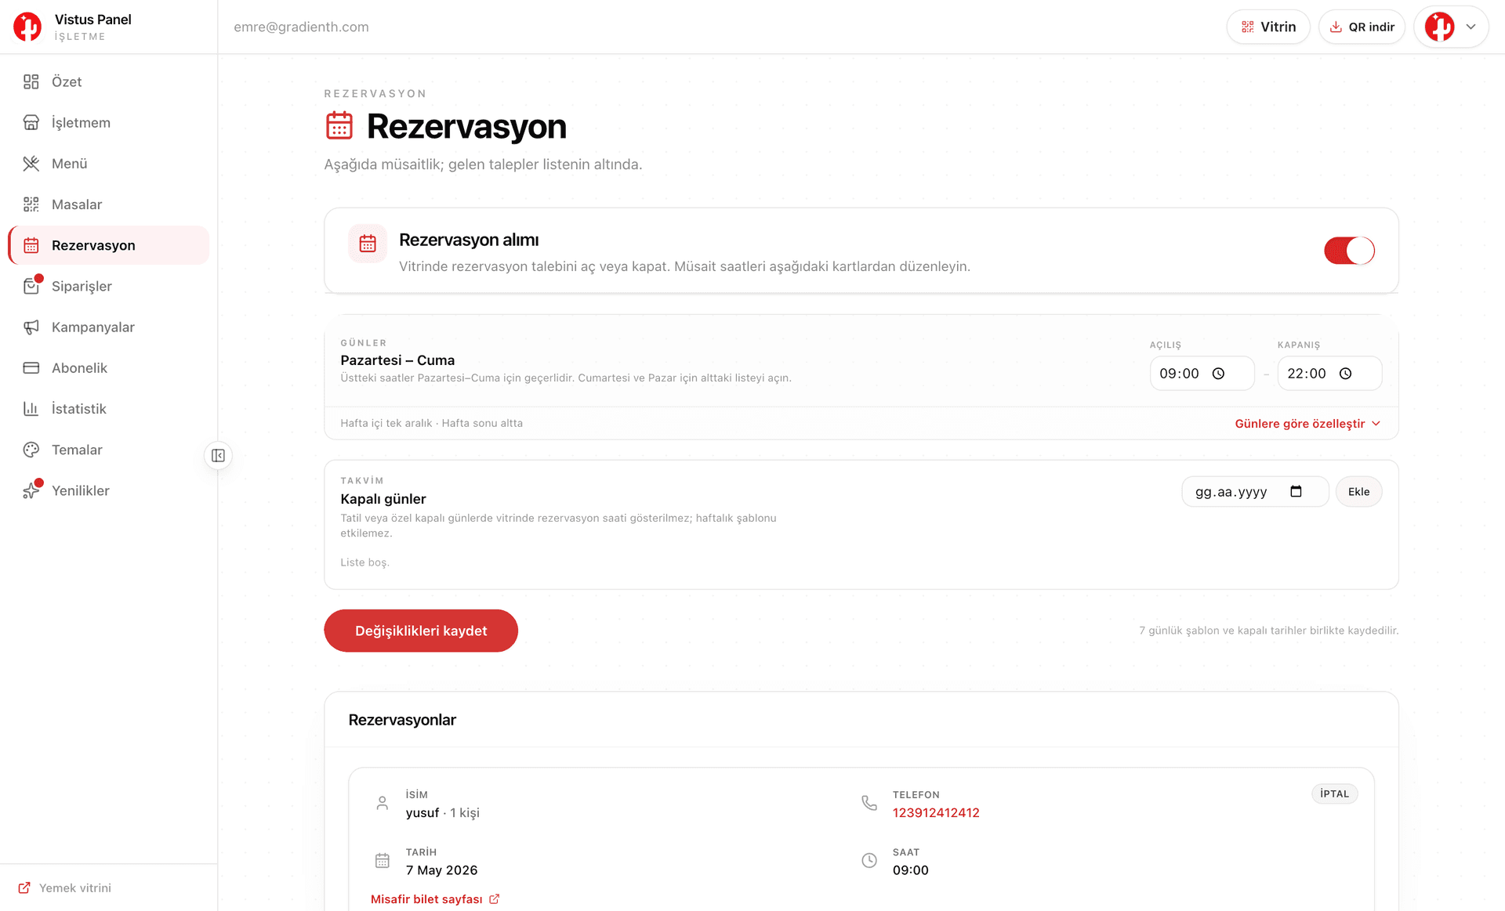
Task: Click the phone icon beside Telefon
Action: tap(869, 803)
